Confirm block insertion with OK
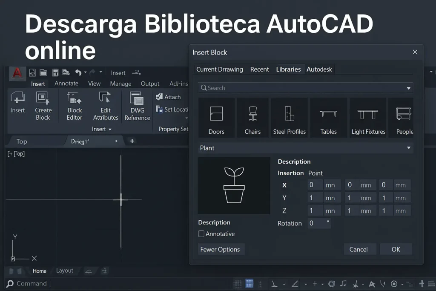The width and height of the screenshot is (436, 291). (396, 249)
